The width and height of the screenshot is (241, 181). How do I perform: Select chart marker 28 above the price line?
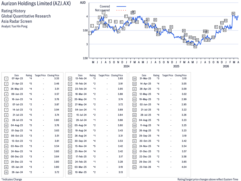pyautogui.click(x=155, y=20)
